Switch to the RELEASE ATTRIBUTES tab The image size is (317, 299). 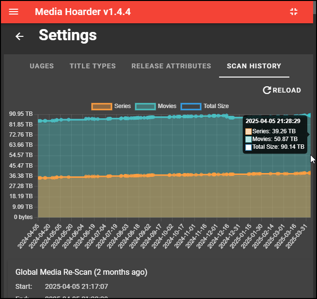pos(171,66)
